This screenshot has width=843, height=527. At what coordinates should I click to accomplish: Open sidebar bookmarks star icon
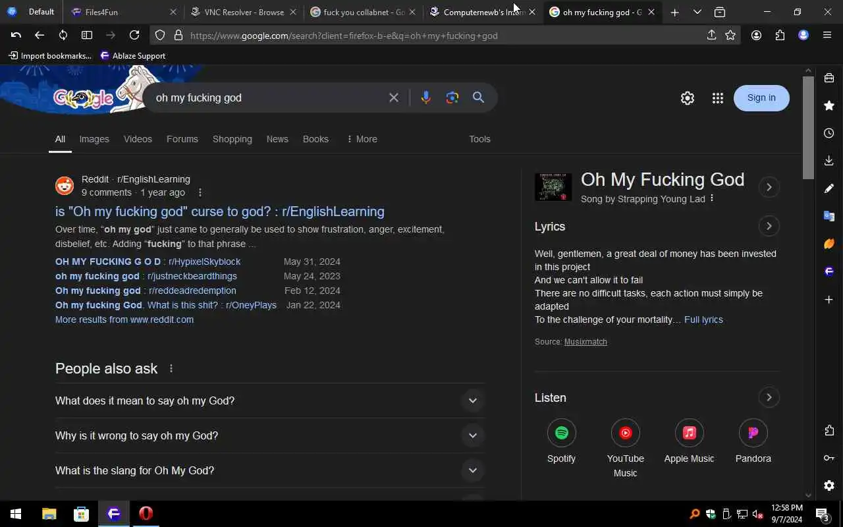(x=829, y=105)
